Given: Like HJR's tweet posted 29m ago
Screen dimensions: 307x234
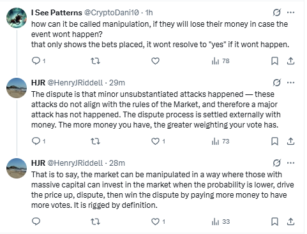Looking at the screenshot, I should [x=158, y=142].
